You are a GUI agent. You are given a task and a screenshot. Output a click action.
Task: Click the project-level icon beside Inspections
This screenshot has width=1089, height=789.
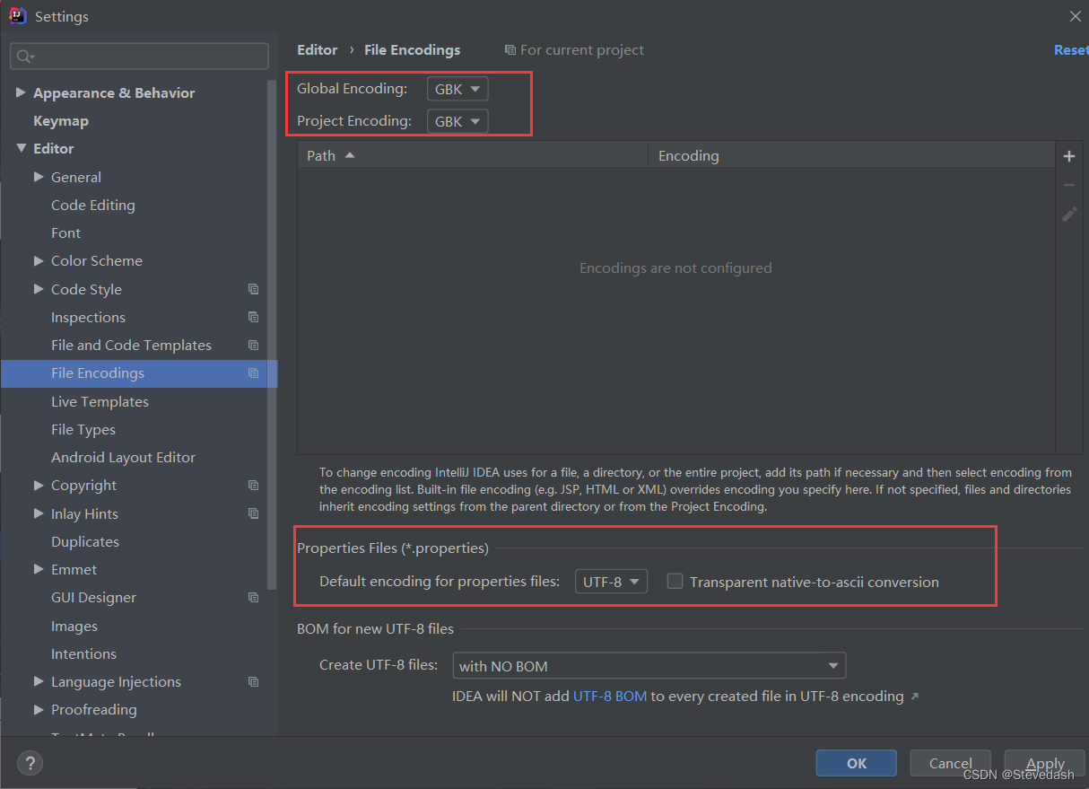(254, 317)
